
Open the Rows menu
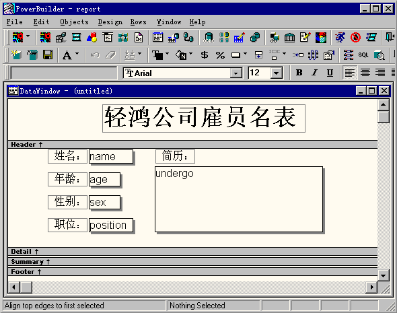pyautogui.click(x=138, y=22)
